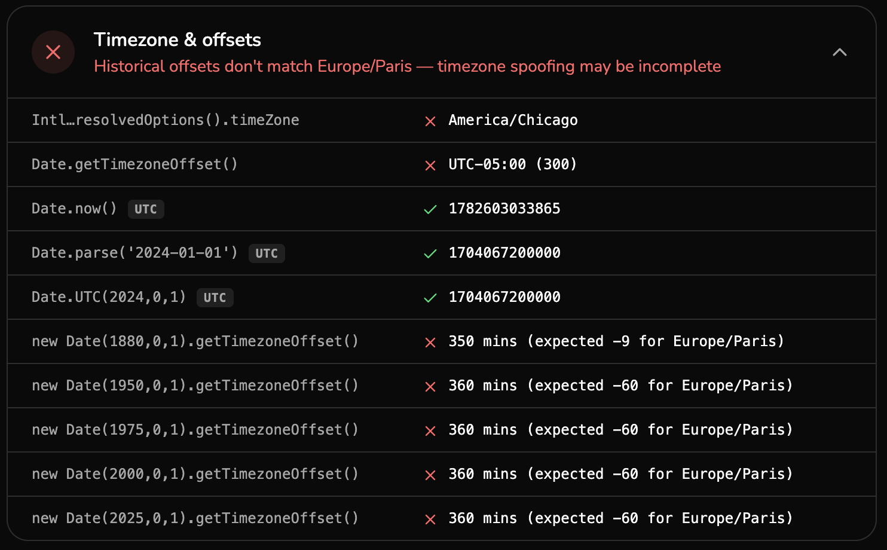Select the 360 mins result in 2000 row
Image resolution: width=887 pixels, height=550 pixels.
[x=620, y=474]
